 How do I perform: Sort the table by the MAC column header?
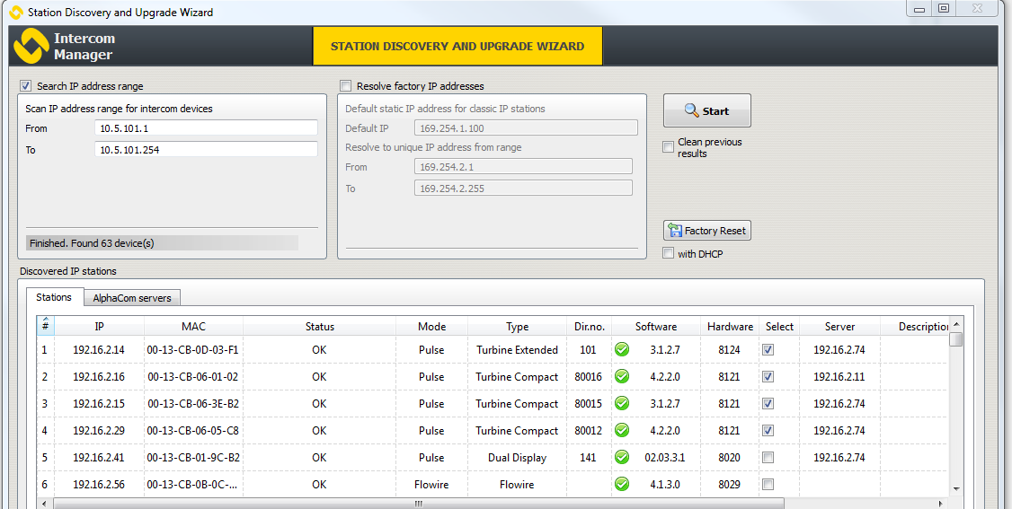click(x=193, y=327)
